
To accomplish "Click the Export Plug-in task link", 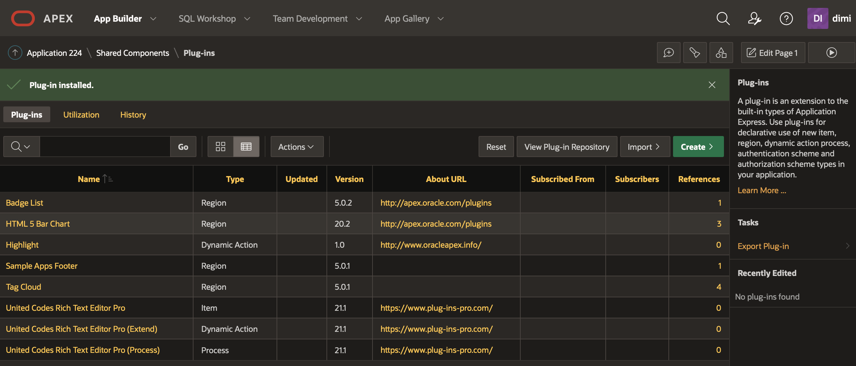I will click(x=763, y=246).
